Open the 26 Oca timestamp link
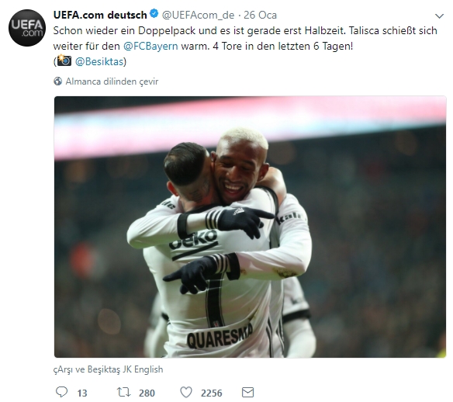This screenshot has width=453, height=402. tap(260, 15)
